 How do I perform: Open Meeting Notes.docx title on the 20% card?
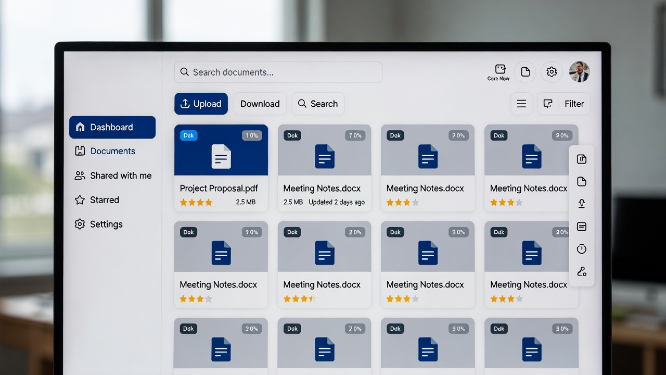pyautogui.click(x=322, y=284)
